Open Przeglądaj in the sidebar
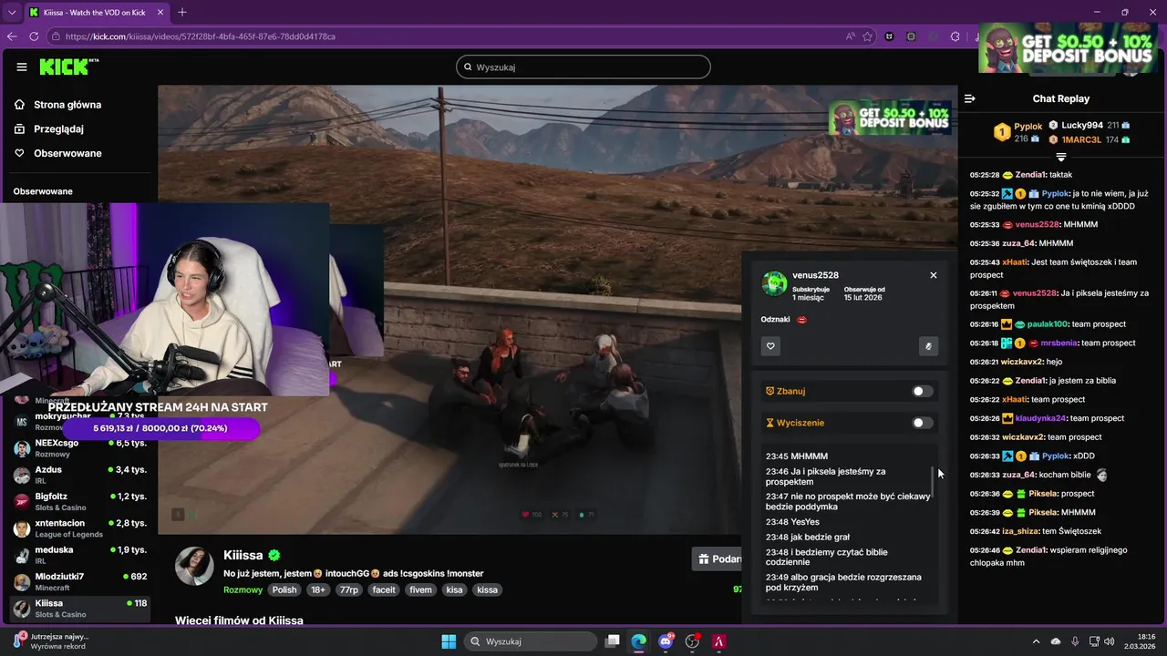The width and height of the screenshot is (1167, 656). [x=58, y=129]
